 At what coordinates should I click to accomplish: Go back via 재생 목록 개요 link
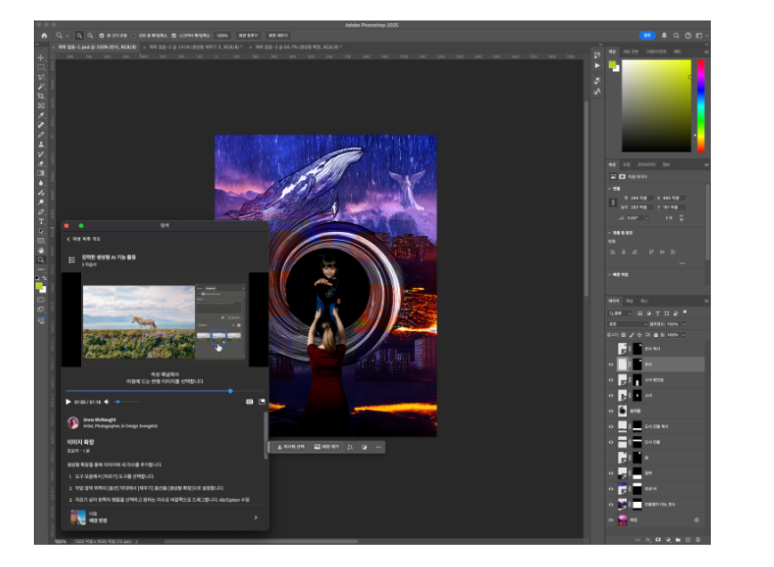click(84, 239)
